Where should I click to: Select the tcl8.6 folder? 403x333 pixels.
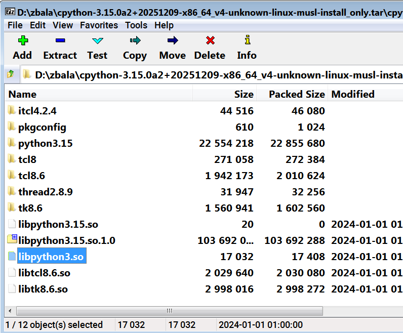tap(31, 176)
